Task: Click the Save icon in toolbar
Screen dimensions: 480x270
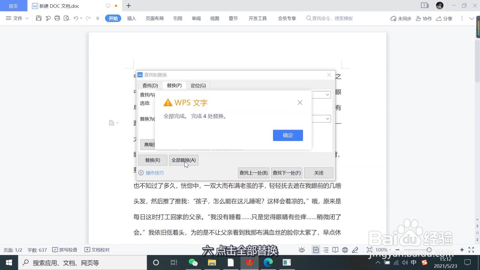Action: coord(39,18)
